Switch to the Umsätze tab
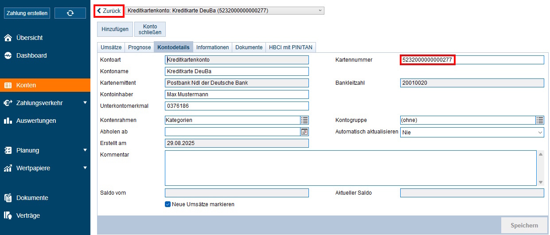This screenshot has height=235, width=550. [111, 47]
